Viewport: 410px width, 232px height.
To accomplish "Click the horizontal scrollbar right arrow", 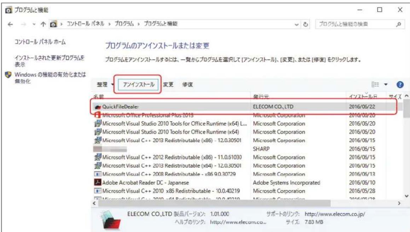I will click(x=399, y=203).
